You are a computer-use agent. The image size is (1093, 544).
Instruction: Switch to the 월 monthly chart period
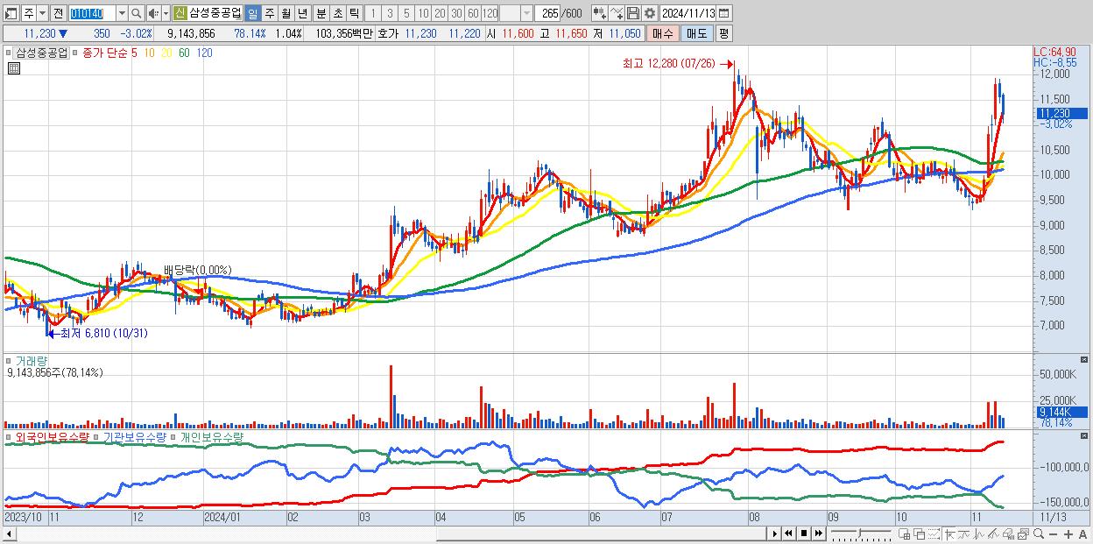286,13
